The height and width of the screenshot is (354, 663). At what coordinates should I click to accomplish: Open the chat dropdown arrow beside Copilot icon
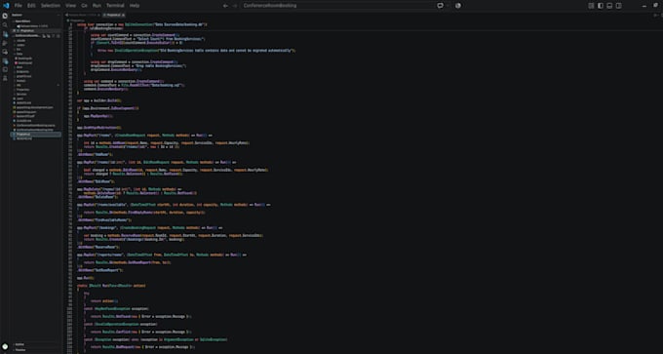[x=448, y=6]
